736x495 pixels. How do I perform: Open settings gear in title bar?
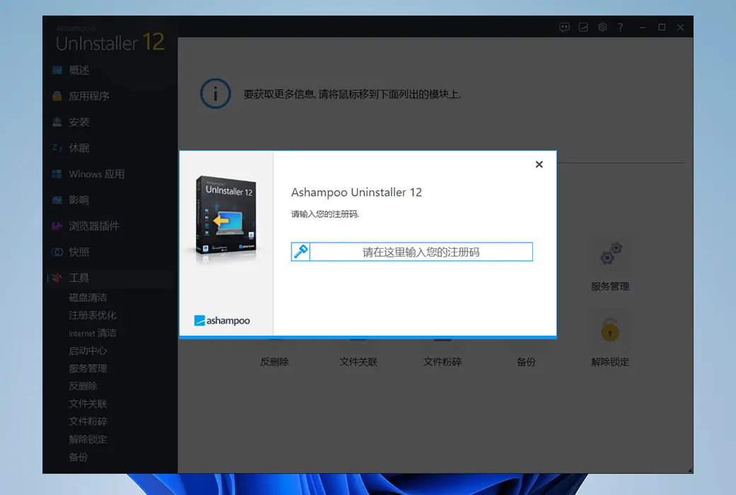coord(602,27)
